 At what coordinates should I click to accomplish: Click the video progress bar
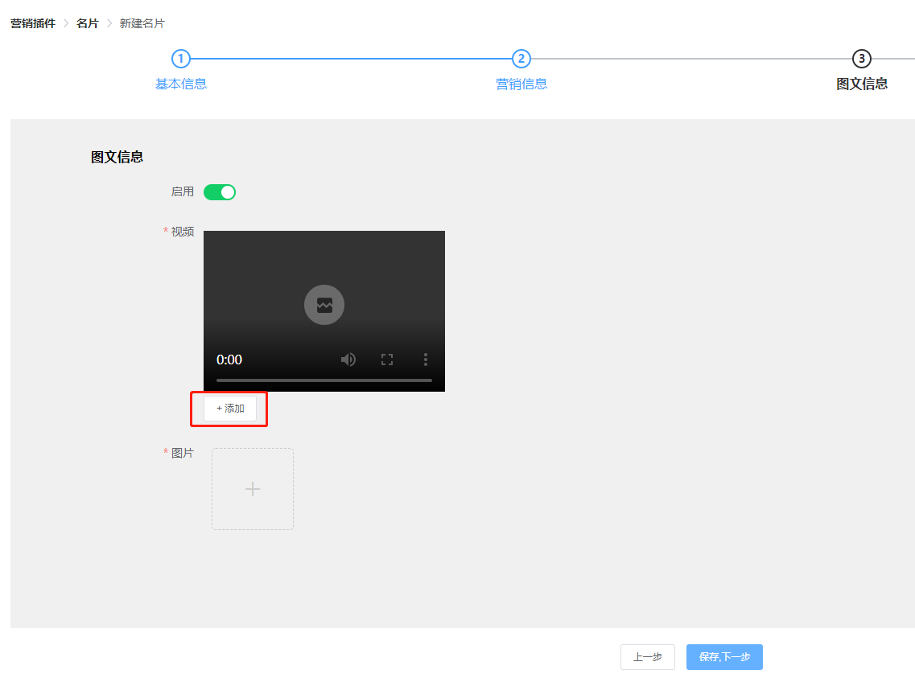point(324,380)
